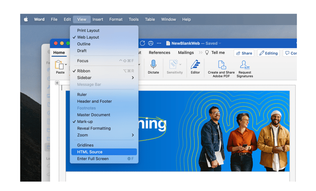
Task: Uncheck Web Layout in View menu
Action: (88, 37)
